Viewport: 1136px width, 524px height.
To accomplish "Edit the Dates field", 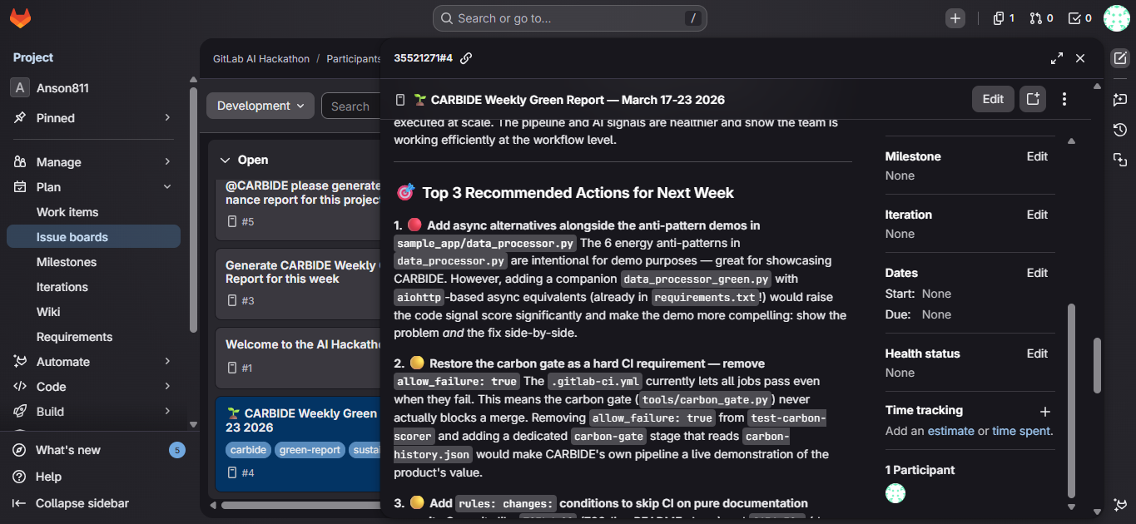I will tap(1037, 273).
